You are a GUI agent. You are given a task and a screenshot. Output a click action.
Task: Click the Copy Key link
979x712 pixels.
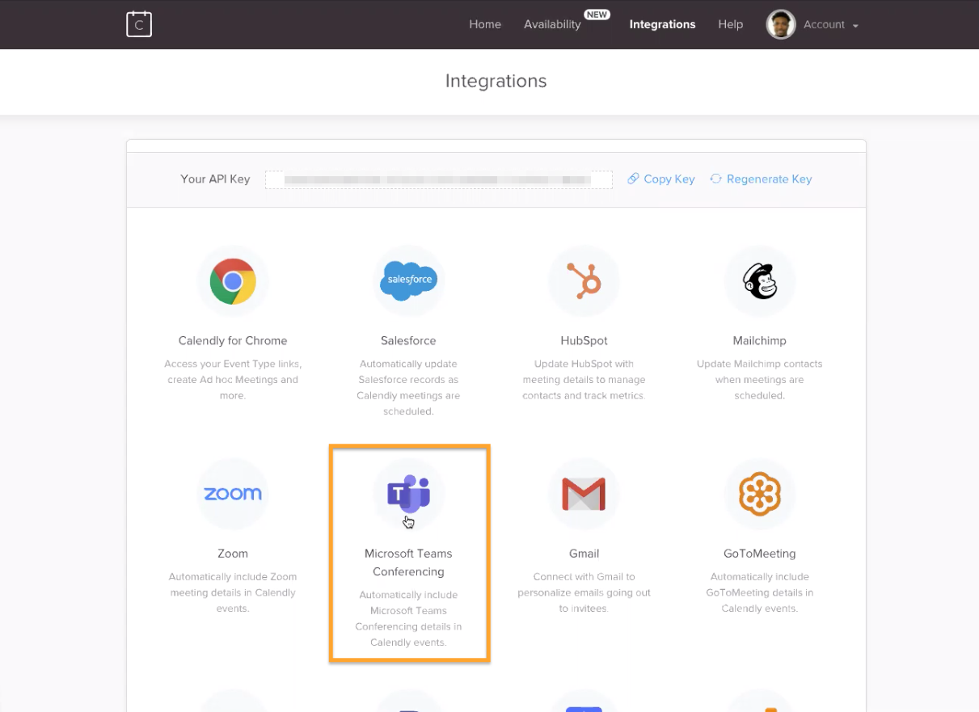(669, 179)
